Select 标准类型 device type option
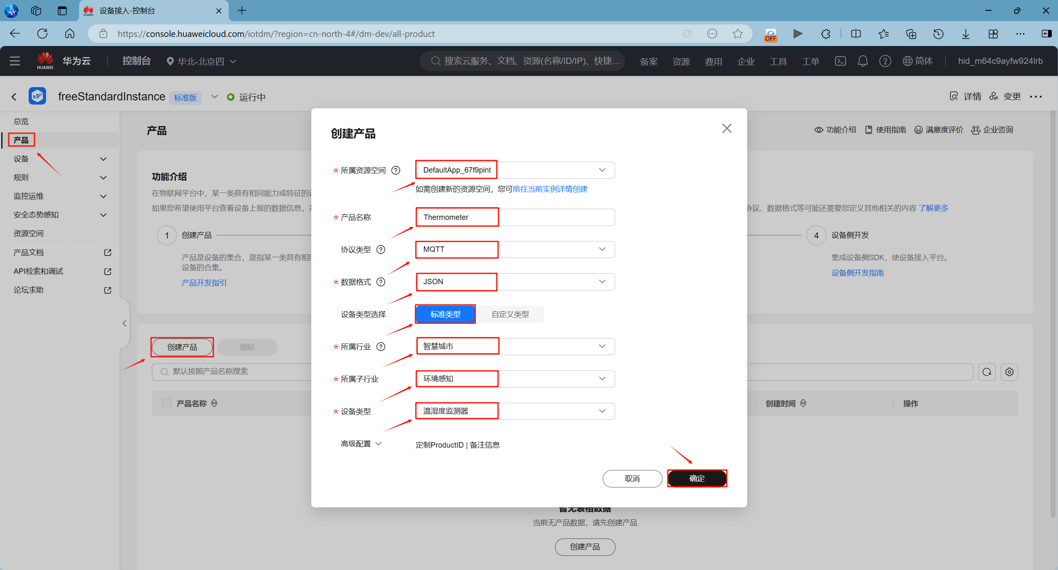Screen dimensions: 1058x570 tap(445, 314)
